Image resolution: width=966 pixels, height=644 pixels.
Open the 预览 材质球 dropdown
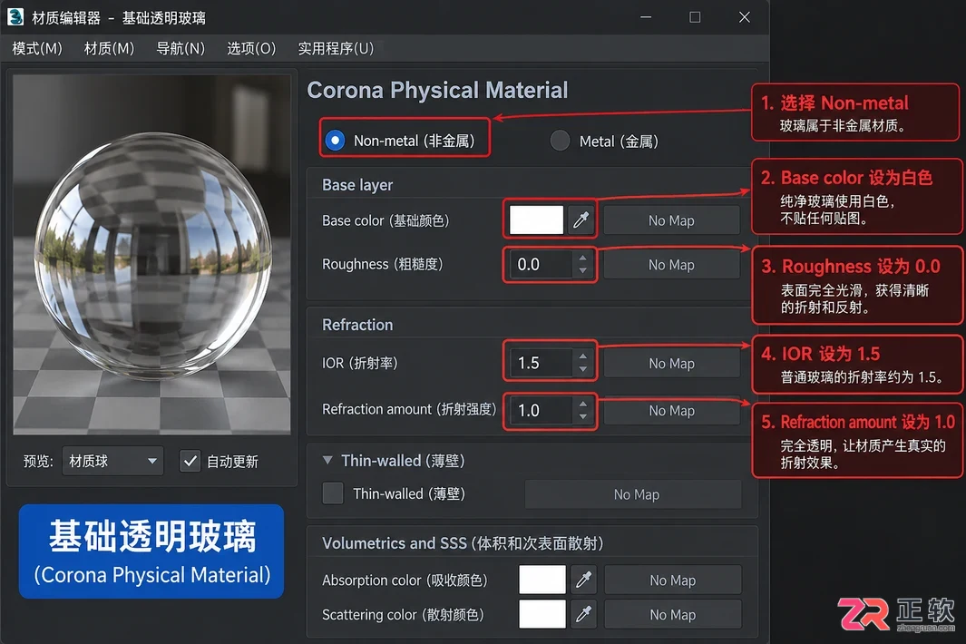pyautogui.click(x=112, y=461)
